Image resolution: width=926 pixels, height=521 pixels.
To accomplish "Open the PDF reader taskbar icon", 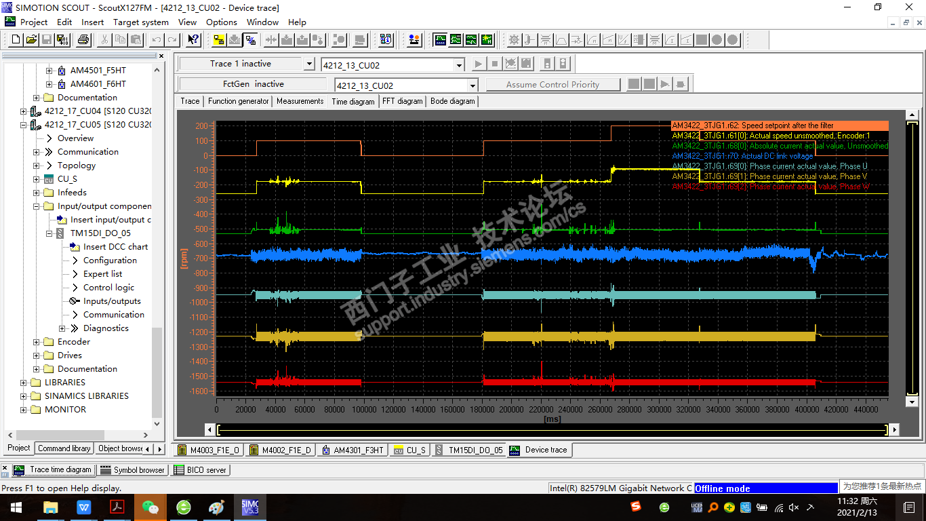I will coord(117,507).
